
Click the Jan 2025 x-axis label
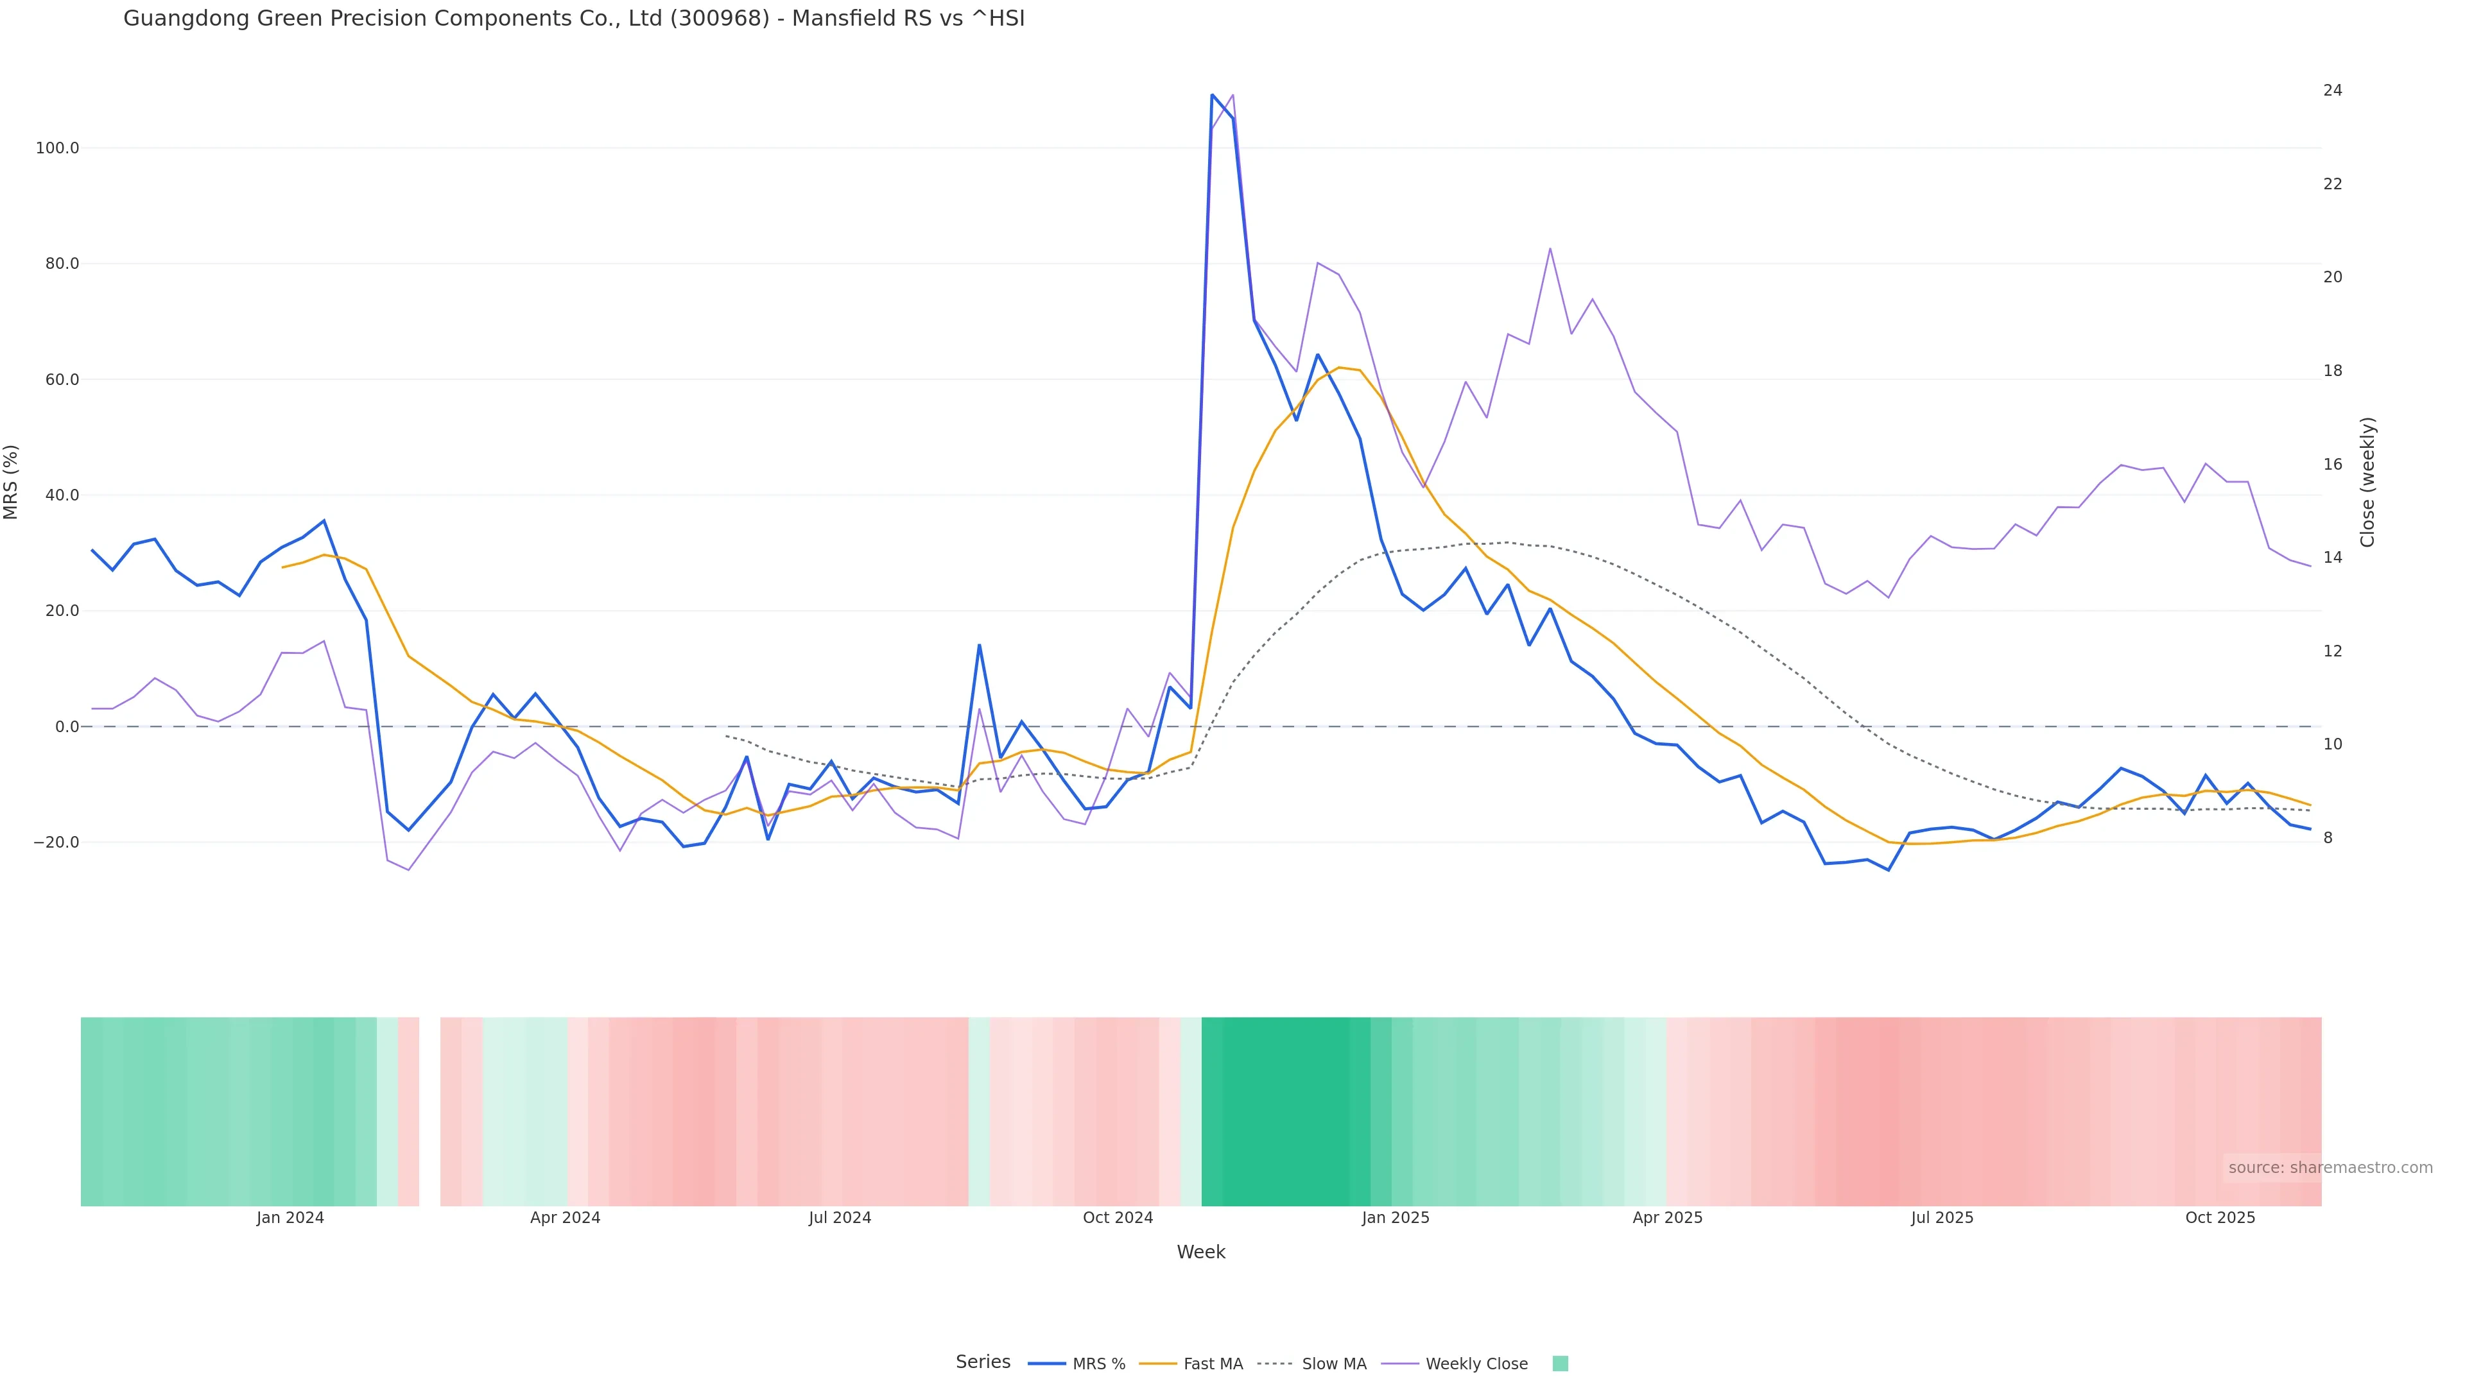point(1395,1218)
